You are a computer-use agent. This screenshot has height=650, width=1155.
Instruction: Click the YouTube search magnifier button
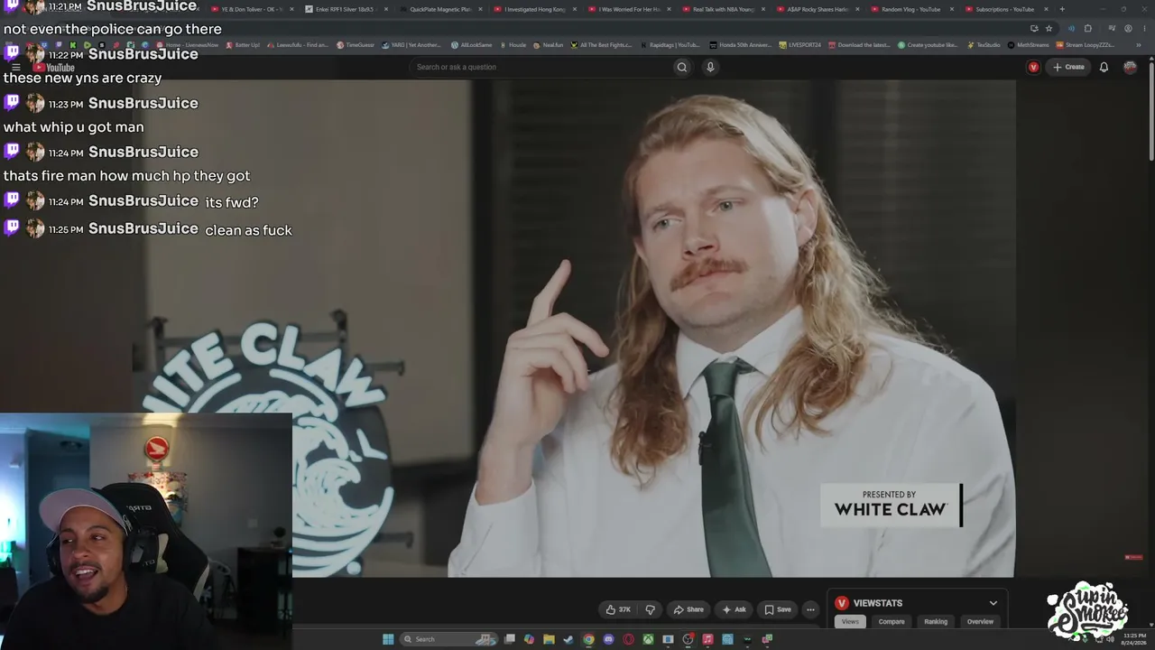(x=682, y=67)
